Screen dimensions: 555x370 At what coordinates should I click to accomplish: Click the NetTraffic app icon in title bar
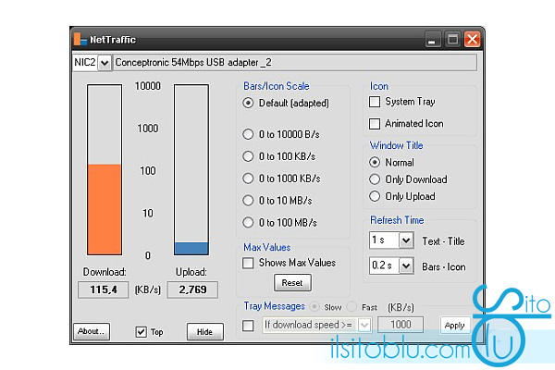coord(80,39)
